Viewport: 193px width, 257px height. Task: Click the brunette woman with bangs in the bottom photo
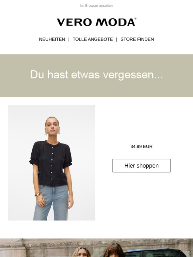click(114, 250)
